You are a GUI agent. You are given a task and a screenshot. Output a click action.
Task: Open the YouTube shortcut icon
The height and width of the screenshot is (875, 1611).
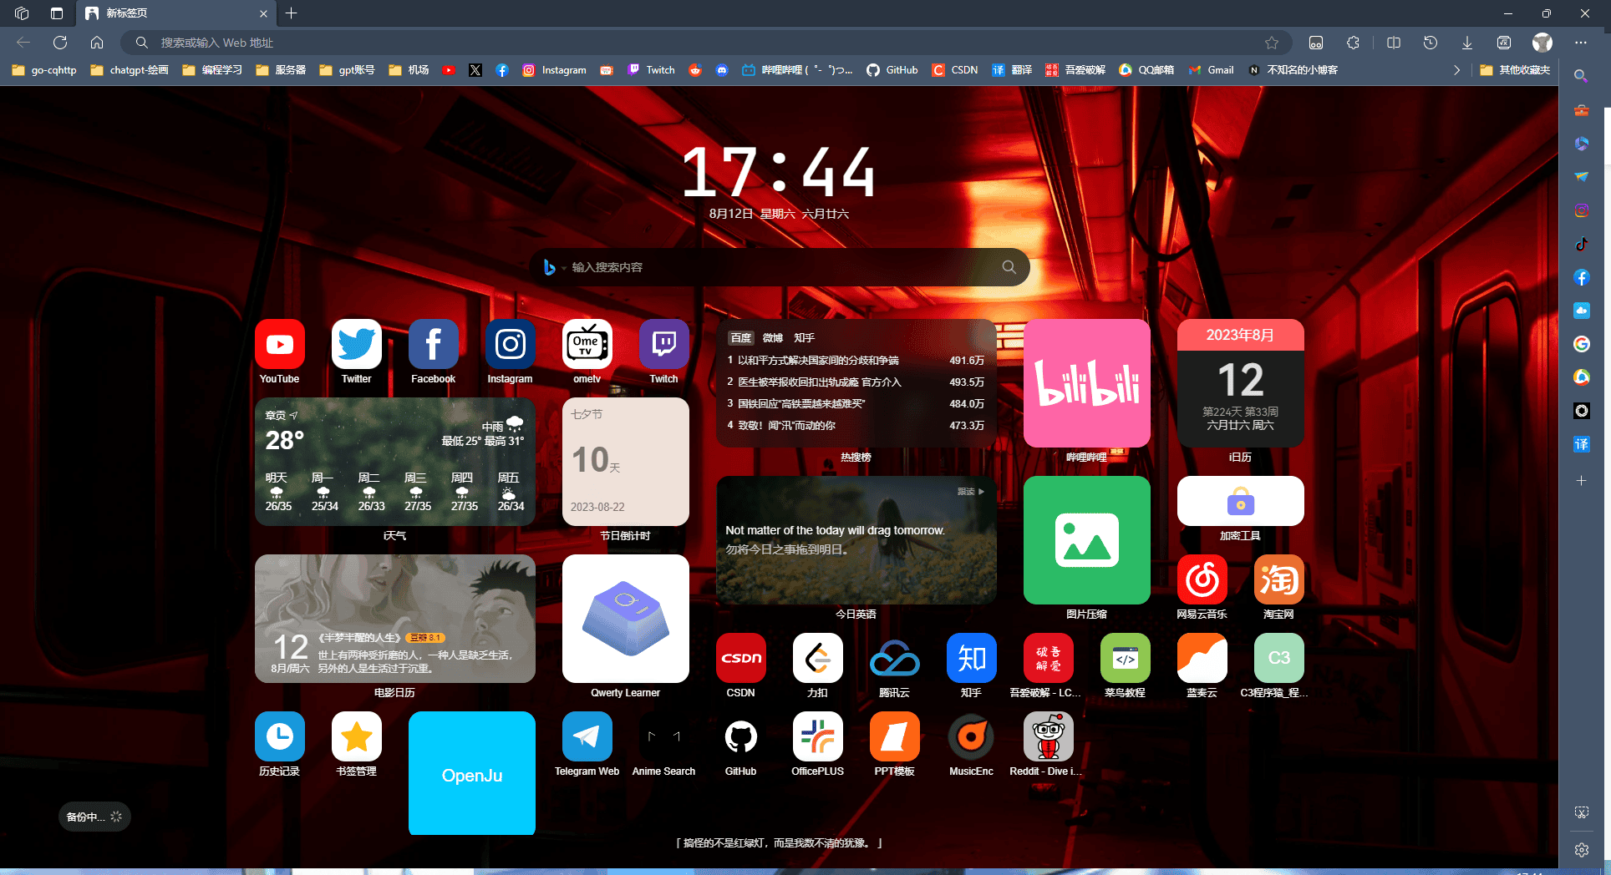[279, 344]
